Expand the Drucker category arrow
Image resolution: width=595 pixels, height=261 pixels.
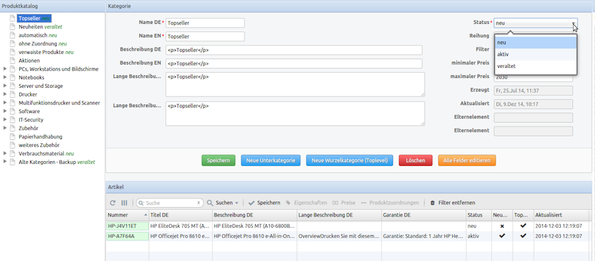5,94
